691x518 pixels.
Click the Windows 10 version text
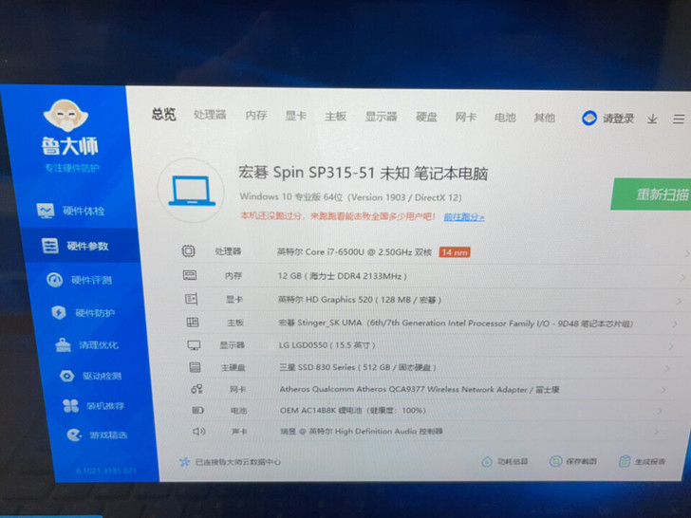click(x=351, y=197)
